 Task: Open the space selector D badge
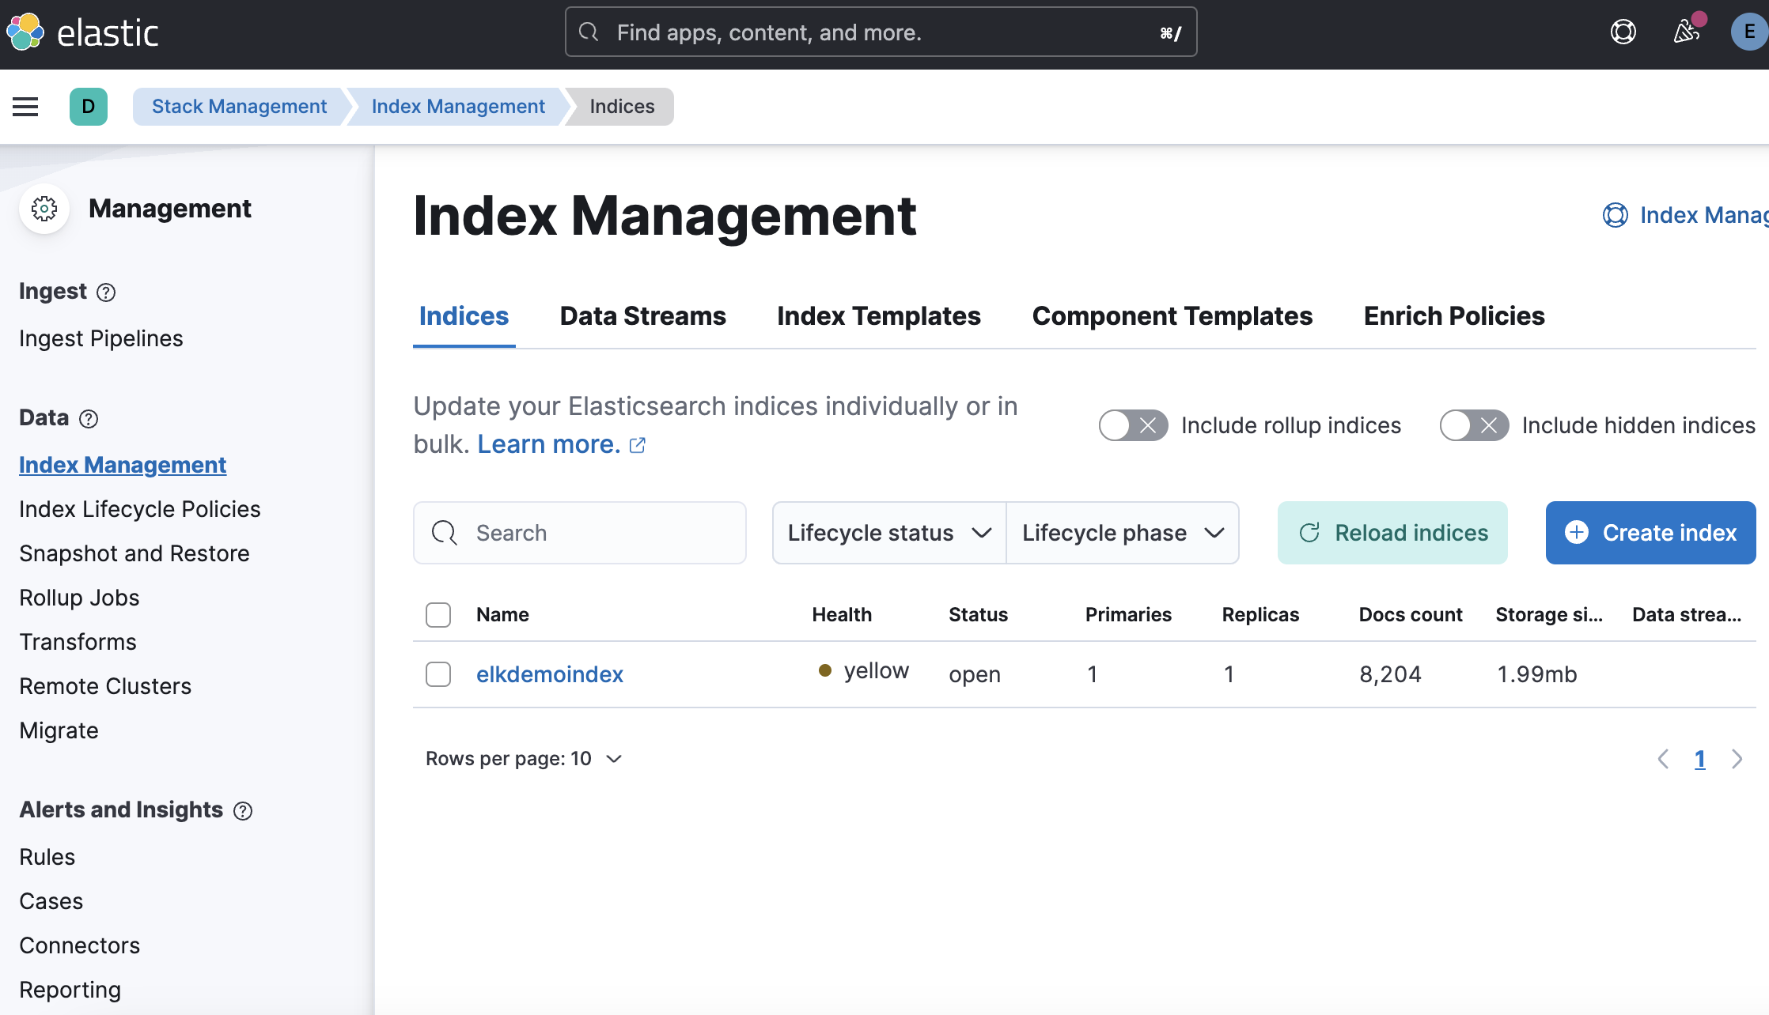89,107
